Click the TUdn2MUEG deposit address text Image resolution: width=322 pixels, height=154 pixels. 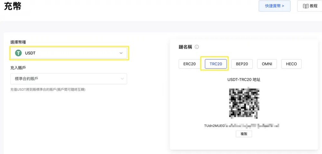[x=242, y=126]
